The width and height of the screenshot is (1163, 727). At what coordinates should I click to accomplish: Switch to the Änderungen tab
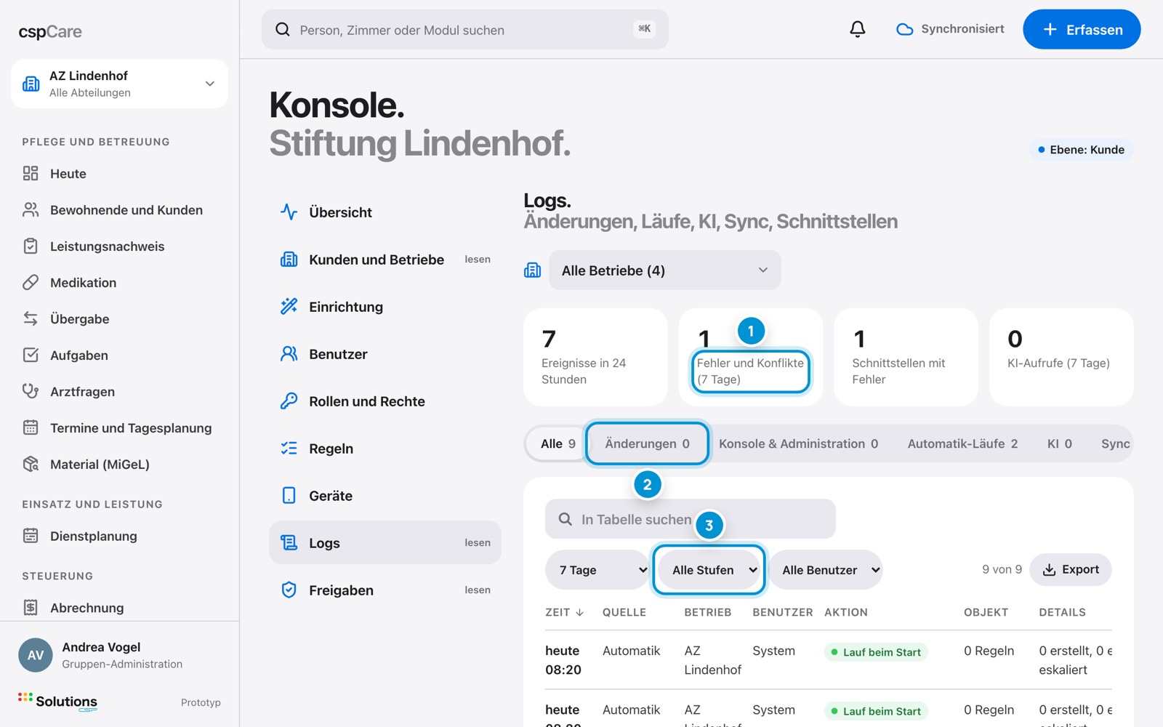click(647, 443)
